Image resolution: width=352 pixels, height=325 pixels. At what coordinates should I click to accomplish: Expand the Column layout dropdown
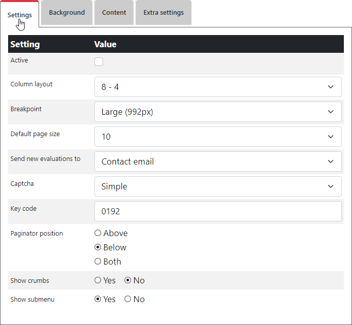coord(218,87)
